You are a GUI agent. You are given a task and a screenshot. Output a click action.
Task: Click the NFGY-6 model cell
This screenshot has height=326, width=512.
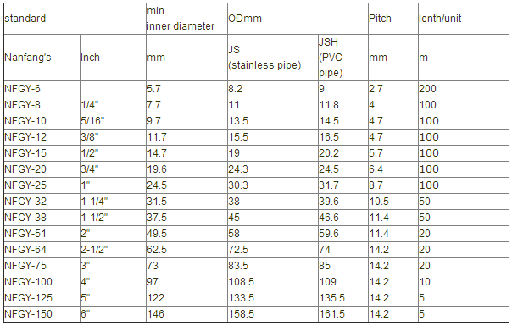click(x=42, y=89)
